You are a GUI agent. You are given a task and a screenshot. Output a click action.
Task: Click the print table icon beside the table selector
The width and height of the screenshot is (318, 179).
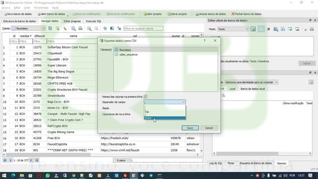80,28
